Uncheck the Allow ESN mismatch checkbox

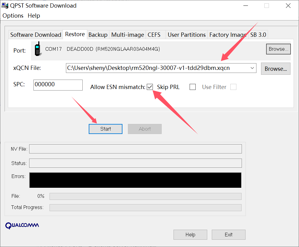pyautogui.click(x=150, y=87)
